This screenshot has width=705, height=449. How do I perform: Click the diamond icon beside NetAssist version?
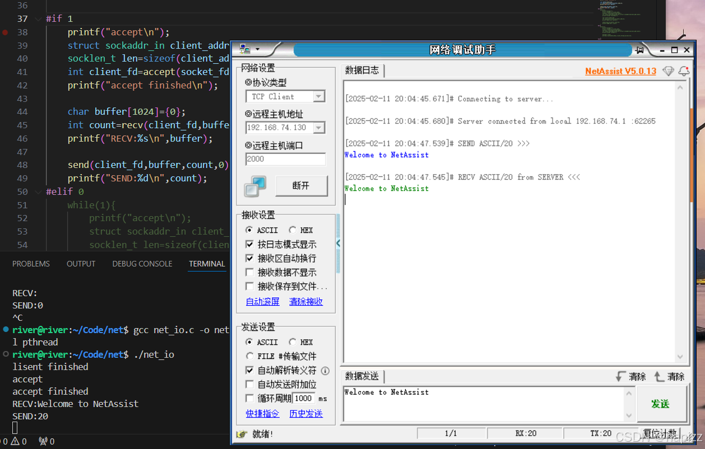point(668,71)
